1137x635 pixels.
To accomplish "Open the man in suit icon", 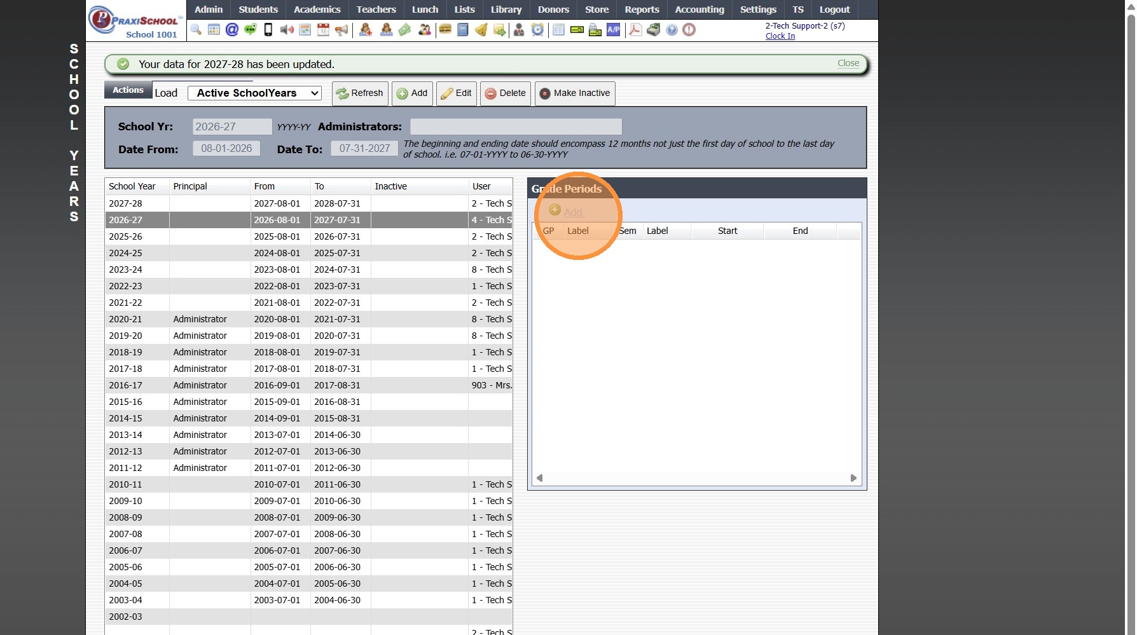I will coord(519,30).
